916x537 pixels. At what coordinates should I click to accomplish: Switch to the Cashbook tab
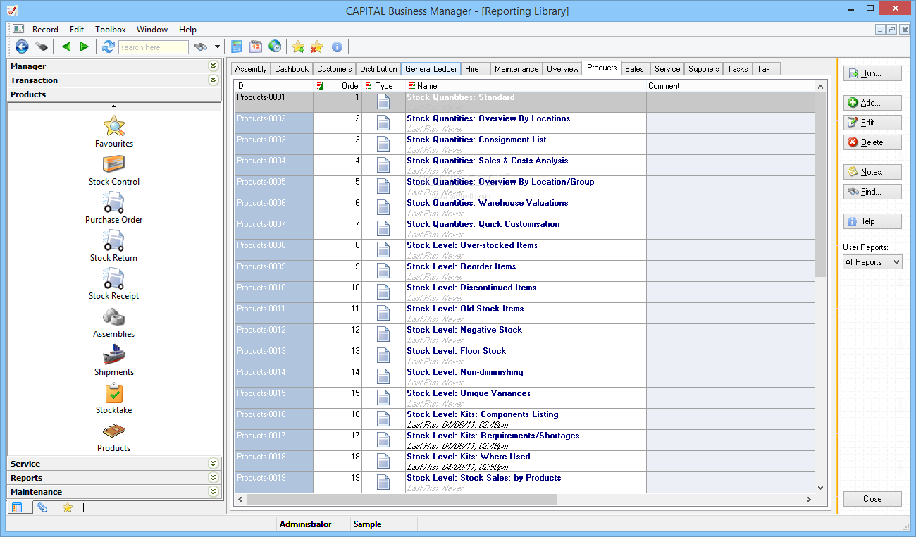tap(292, 69)
